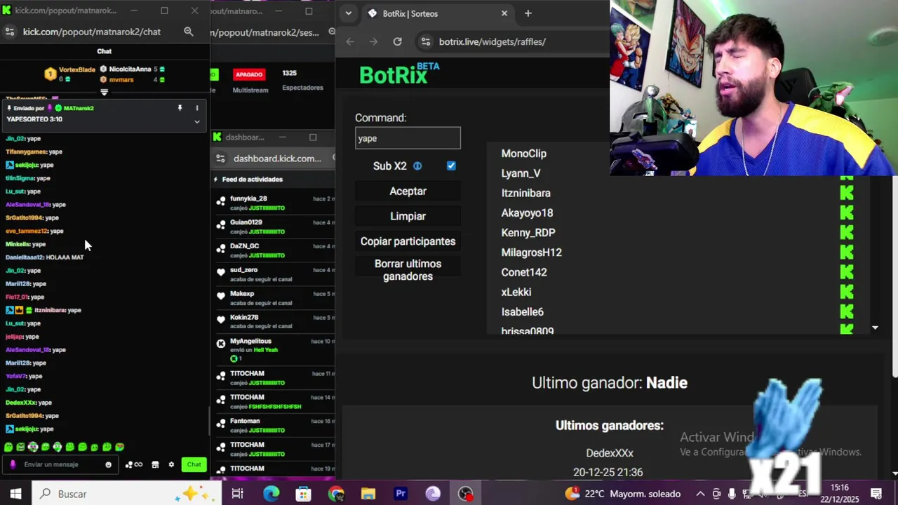This screenshot has width=898, height=505.
Task: Open a new browser tab with plus button
Action: (x=528, y=13)
